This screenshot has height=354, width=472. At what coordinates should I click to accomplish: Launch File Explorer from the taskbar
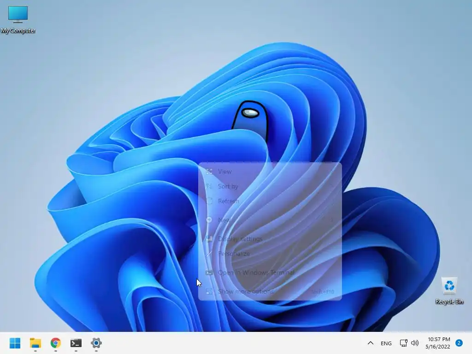pyautogui.click(x=35, y=343)
